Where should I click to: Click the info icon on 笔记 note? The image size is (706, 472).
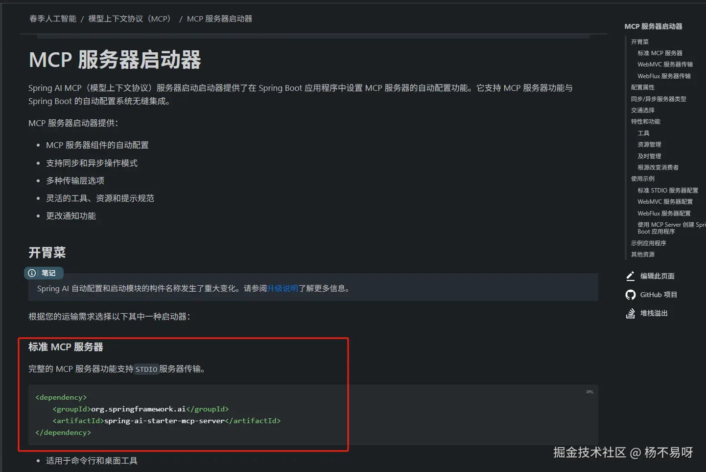coord(32,273)
